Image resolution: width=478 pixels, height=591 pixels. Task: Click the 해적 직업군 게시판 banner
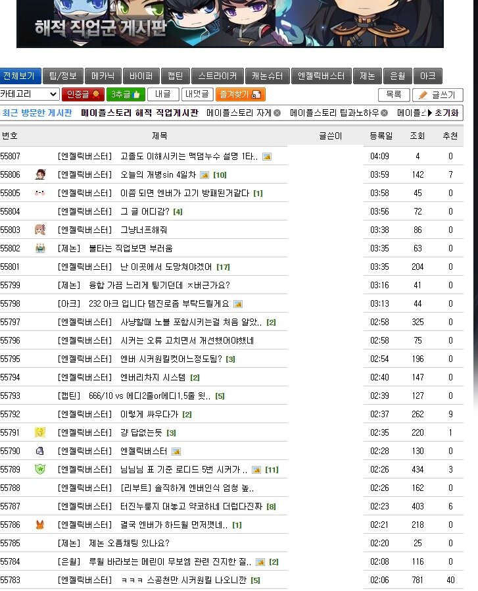pyautogui.click(x=229, y=24)
